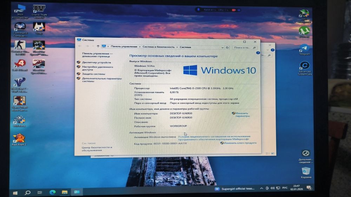Click the blue help icon in Система window
This screenshot has width=351, height=197.
pyautogui.click(x=258, y=53)
